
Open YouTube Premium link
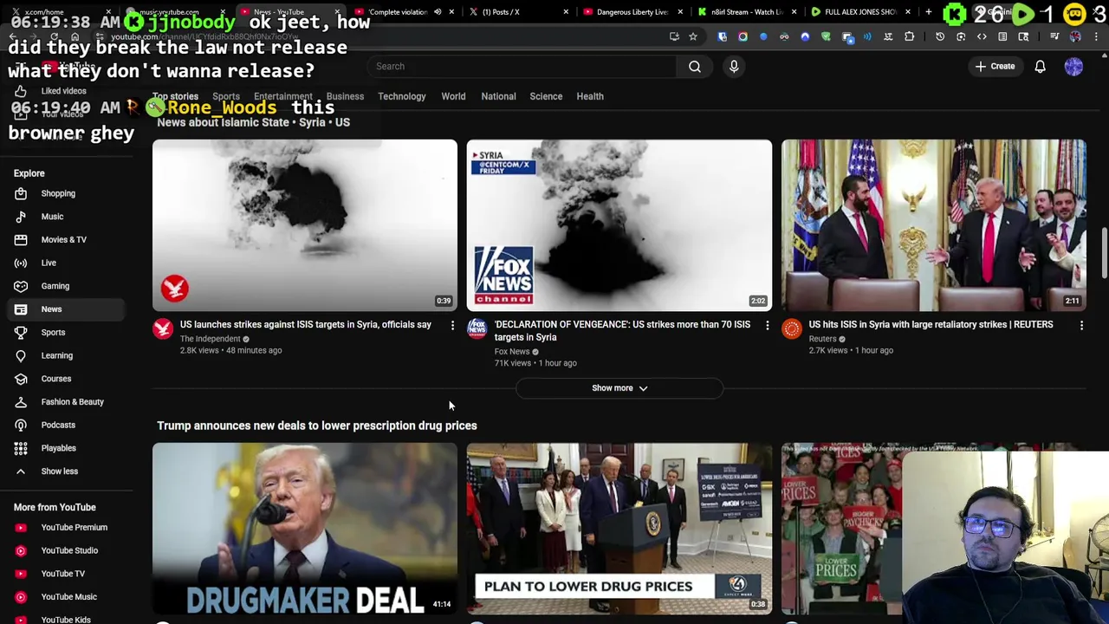tap(74, 527)
